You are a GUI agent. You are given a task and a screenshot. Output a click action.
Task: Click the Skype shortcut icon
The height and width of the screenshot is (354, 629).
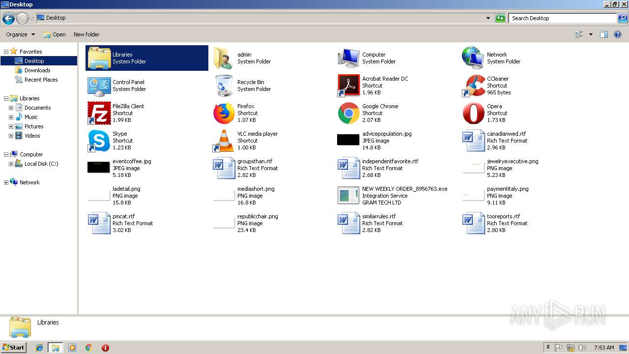coord(99,141)
